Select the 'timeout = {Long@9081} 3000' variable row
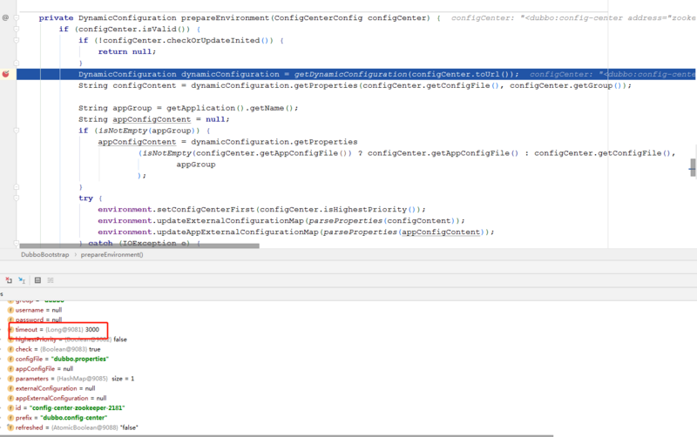 coord(58,330)
